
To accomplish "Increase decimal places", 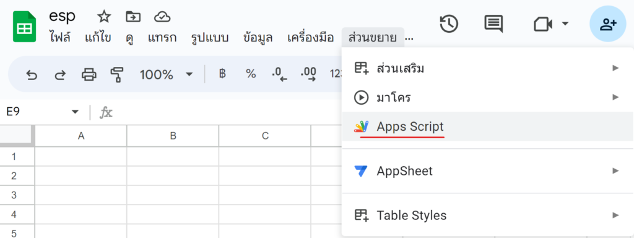I will click(308, 74).
